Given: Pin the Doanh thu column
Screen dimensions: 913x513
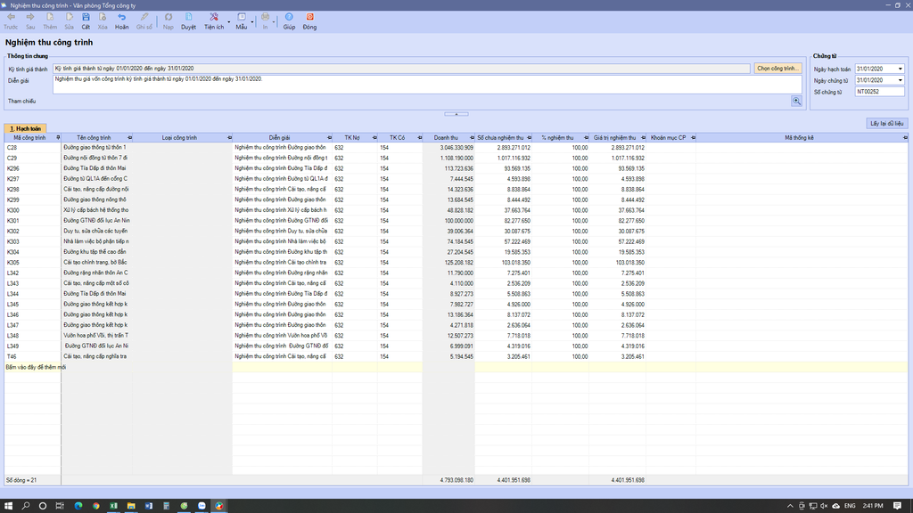Looking at the screenshot, I should pyautogui.click(x=472, y=138).
